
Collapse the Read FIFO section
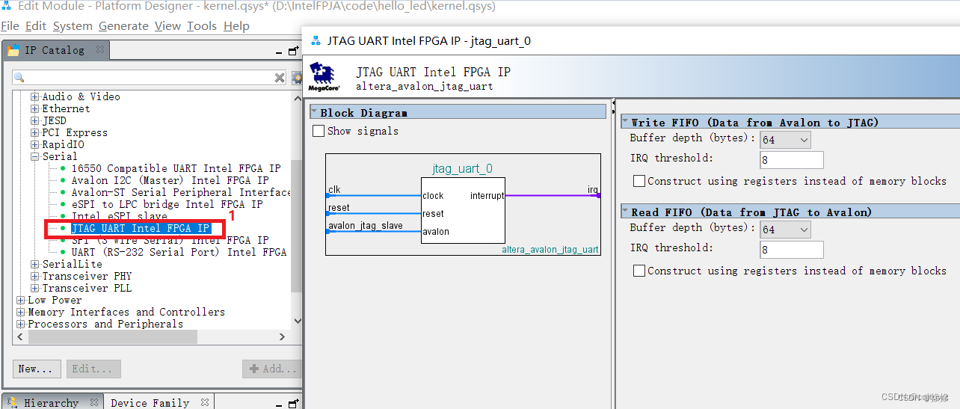coord(626,211)
